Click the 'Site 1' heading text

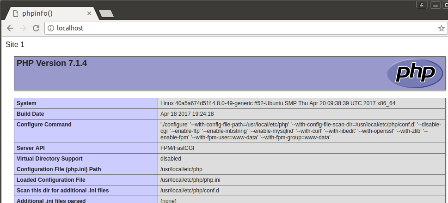click(x=15, y=44)
